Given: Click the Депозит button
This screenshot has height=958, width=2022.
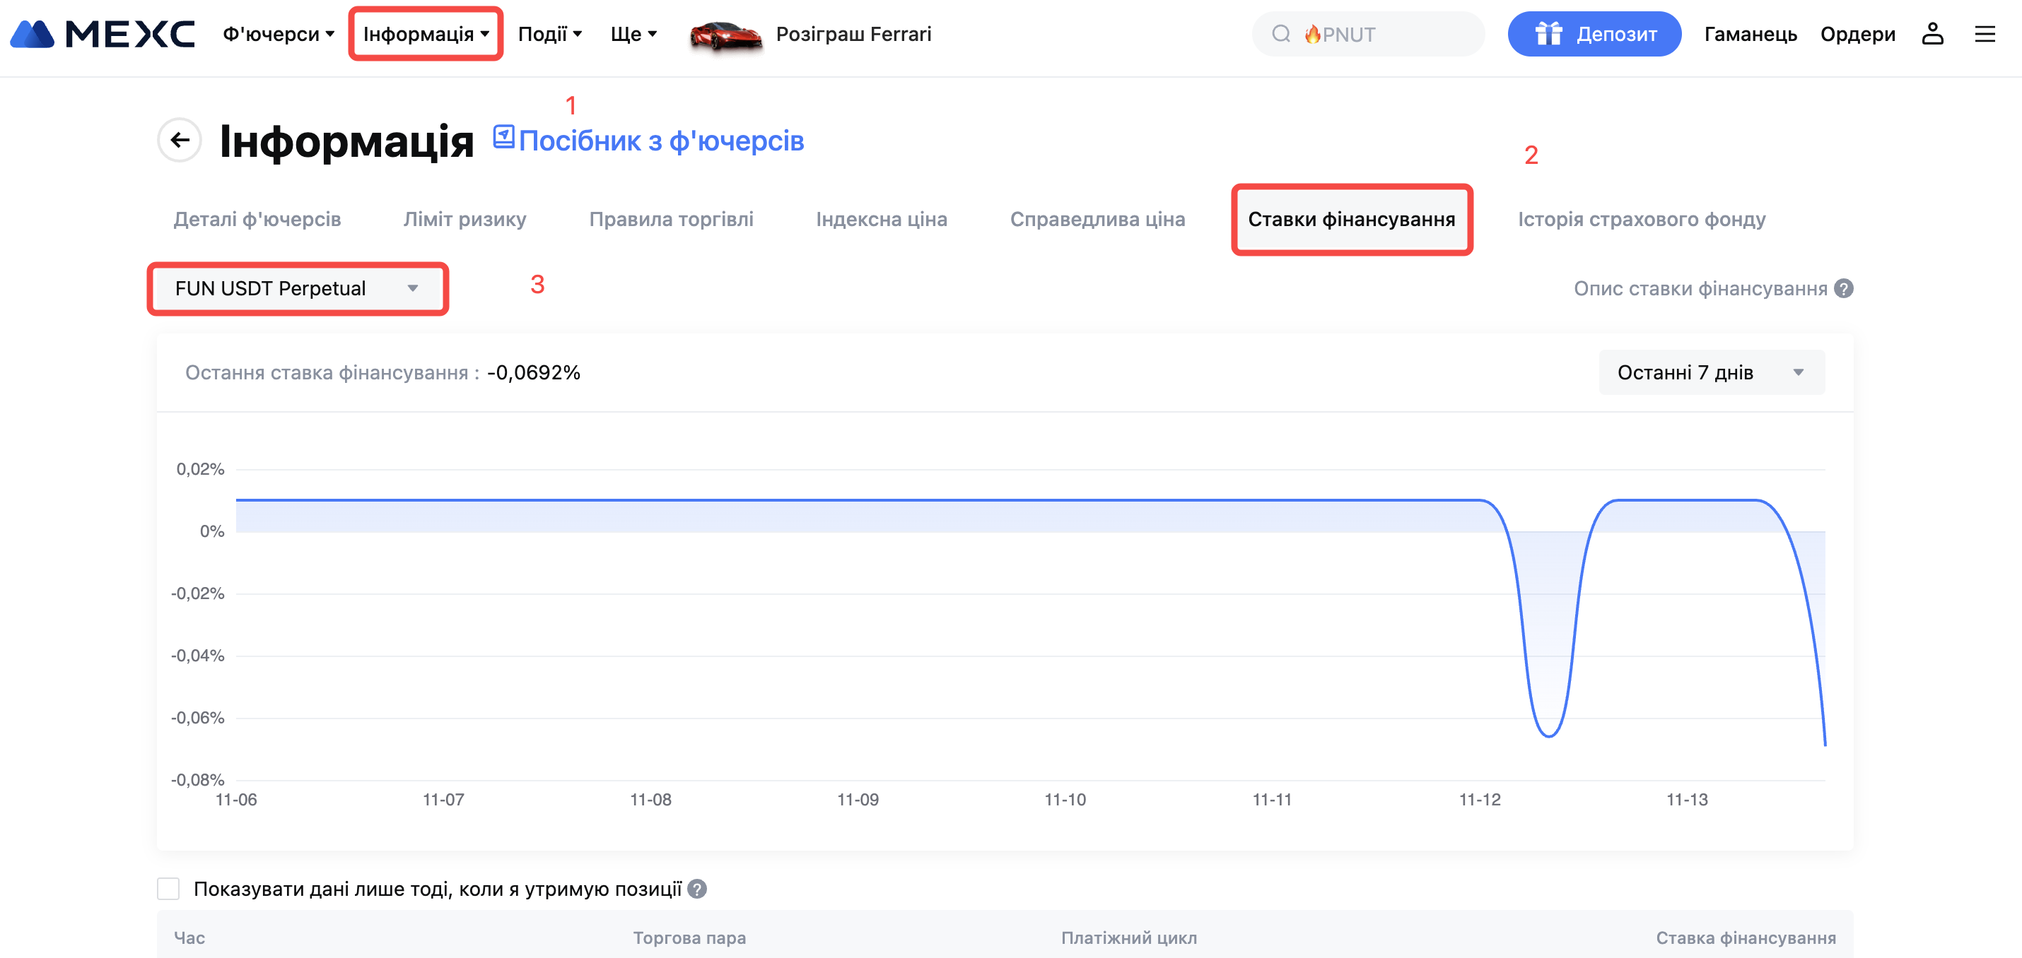Looking at the screenshot, I should tap(1594, 34).
